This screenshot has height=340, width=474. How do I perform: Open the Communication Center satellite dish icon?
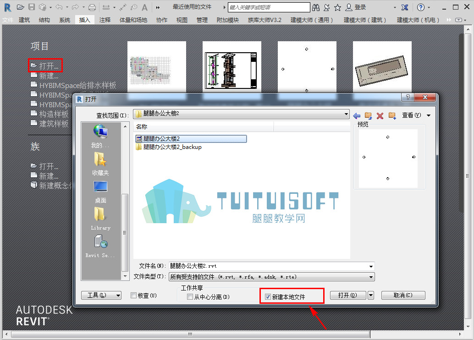point(327,7)
